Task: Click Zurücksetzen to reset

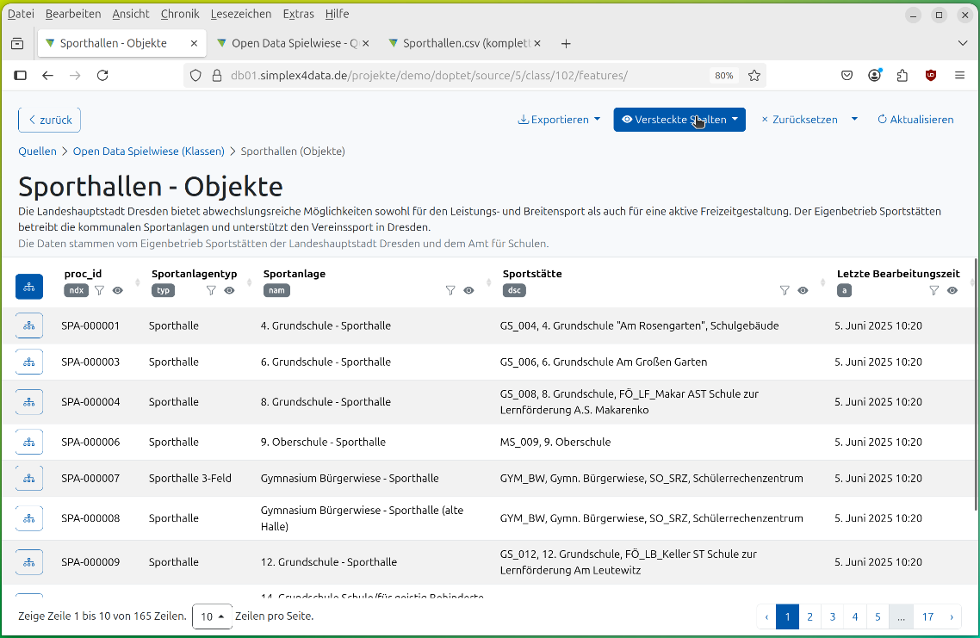Action: (799, 120)
